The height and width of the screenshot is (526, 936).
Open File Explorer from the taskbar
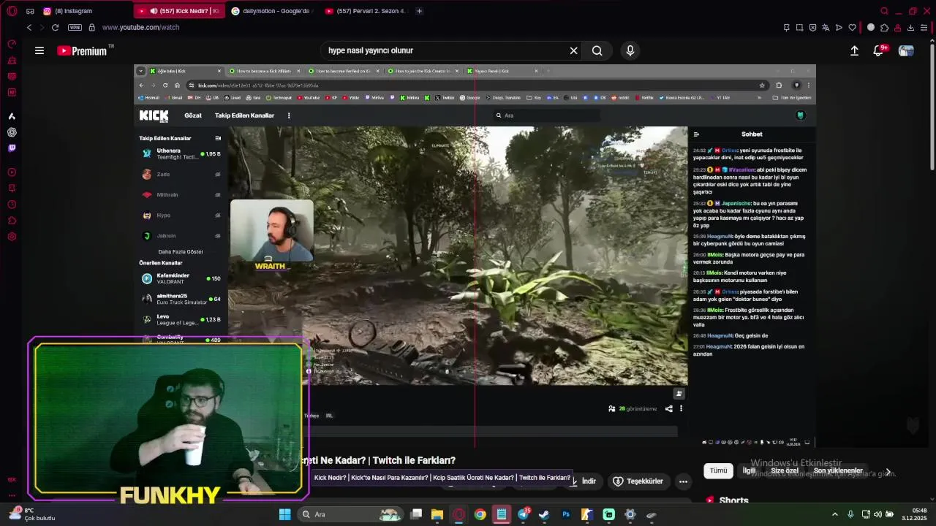click(x=437, y=514)
